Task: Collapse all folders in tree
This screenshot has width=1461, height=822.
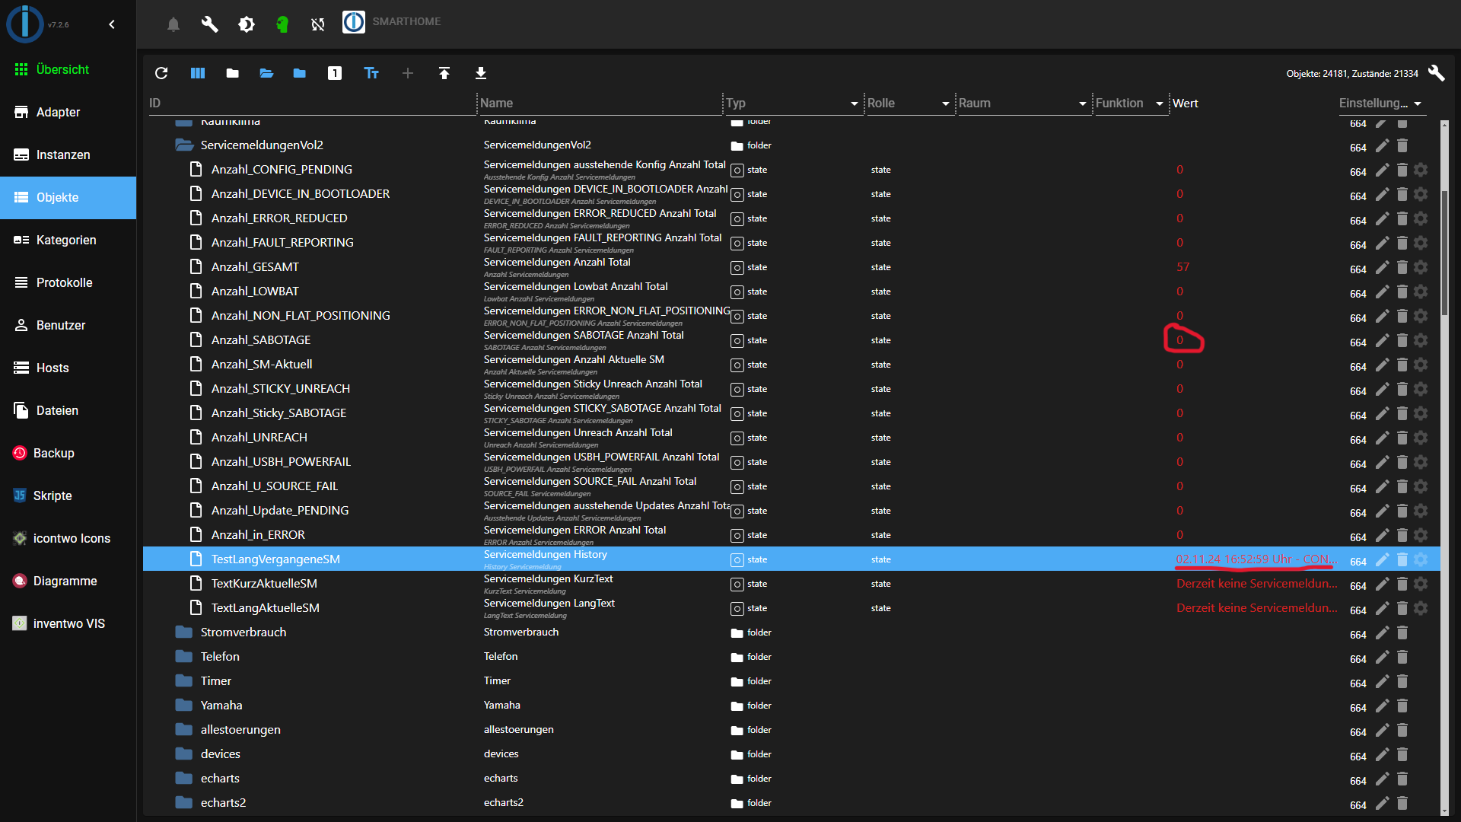Action: coord(233,73)
